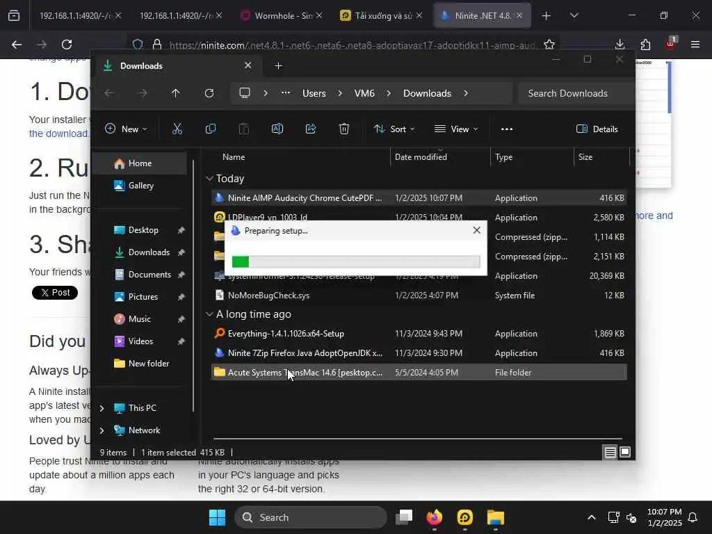Image resolution: width=712 pixels, height=534 pixels.
Task: Click File Explorer icon in the taskbar
Action: tap(495, 517)
